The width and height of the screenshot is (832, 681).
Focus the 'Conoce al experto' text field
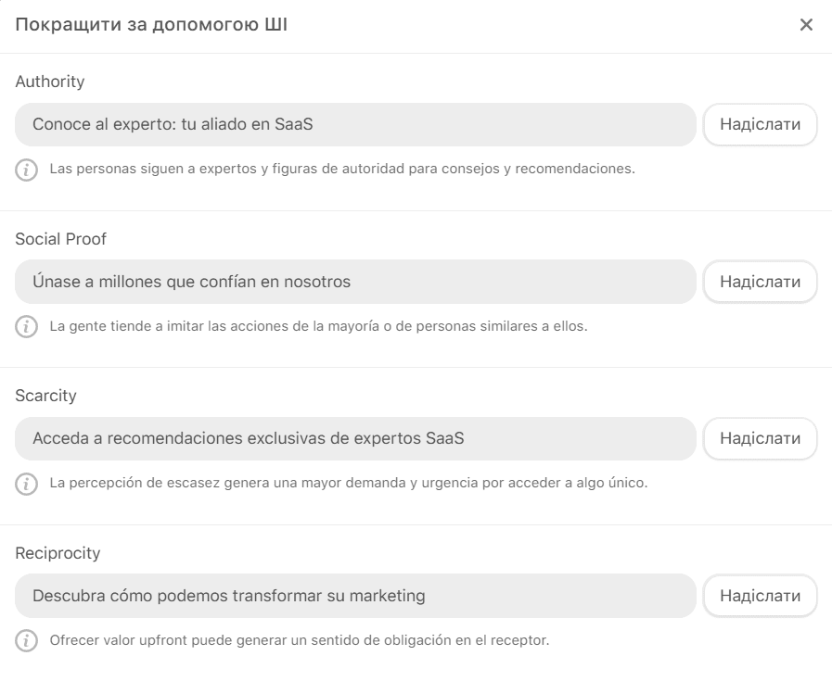pyautogui.click(x=355, y=125)
